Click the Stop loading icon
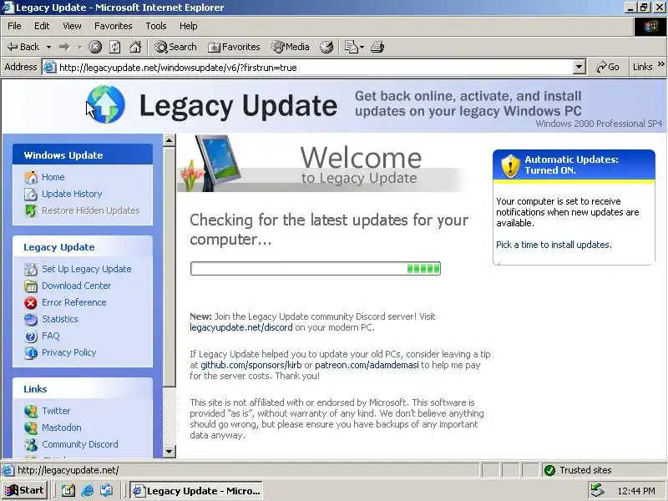Image resolution: width=668 pixels, height=501 pixels. 95,47
